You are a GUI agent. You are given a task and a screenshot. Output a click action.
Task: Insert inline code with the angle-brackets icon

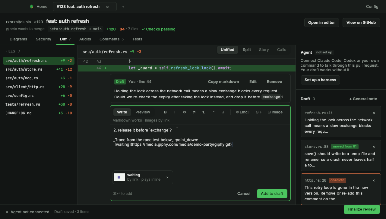pos(185,112)
